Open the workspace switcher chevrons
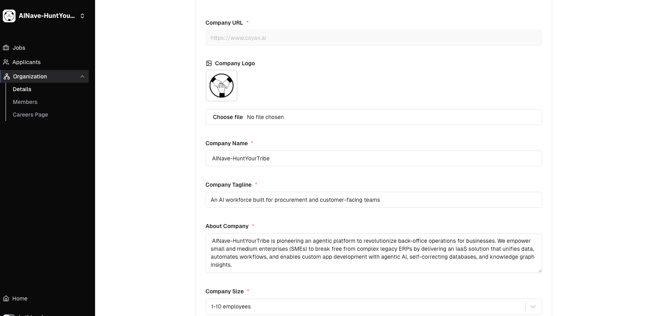 [82, 16]
